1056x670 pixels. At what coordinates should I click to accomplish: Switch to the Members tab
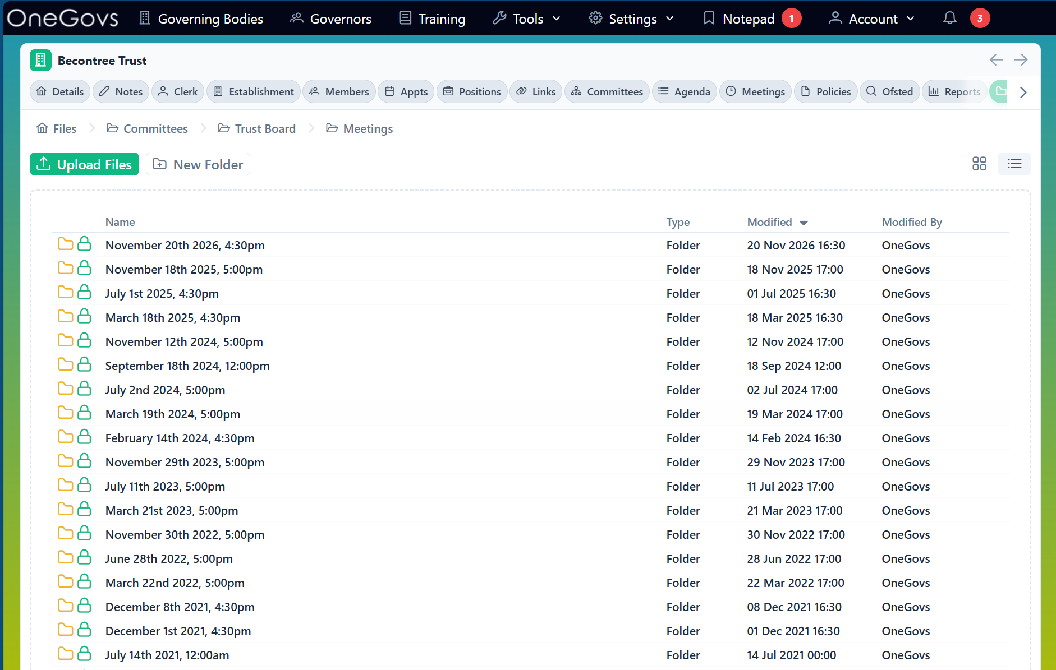point(339,91)
